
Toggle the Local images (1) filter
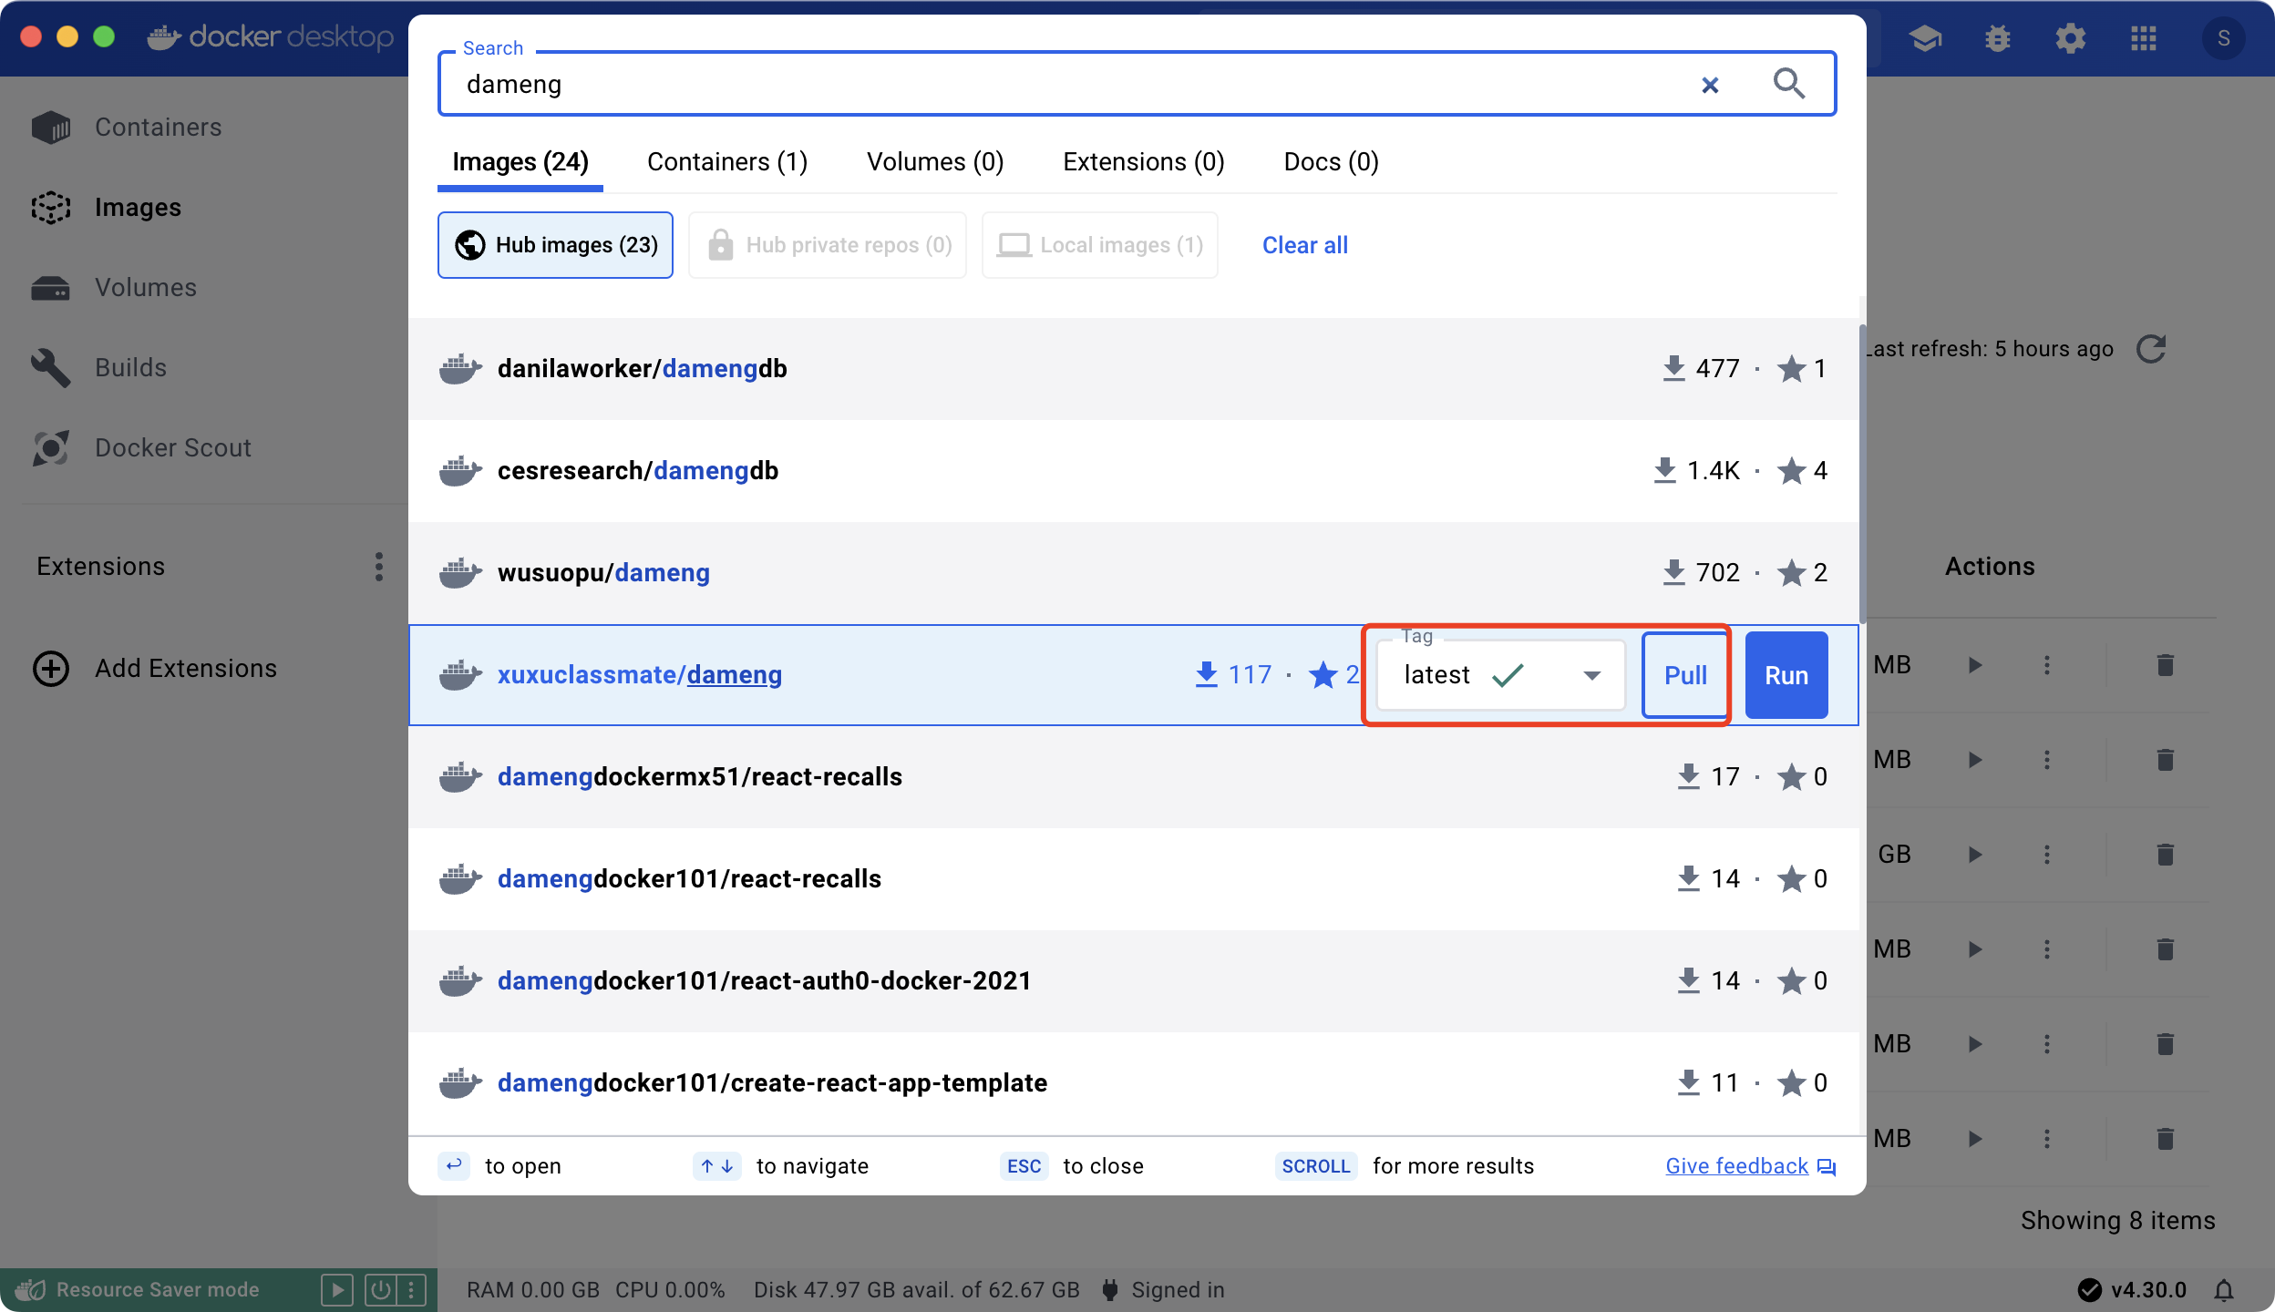(x=1100, y=245)
